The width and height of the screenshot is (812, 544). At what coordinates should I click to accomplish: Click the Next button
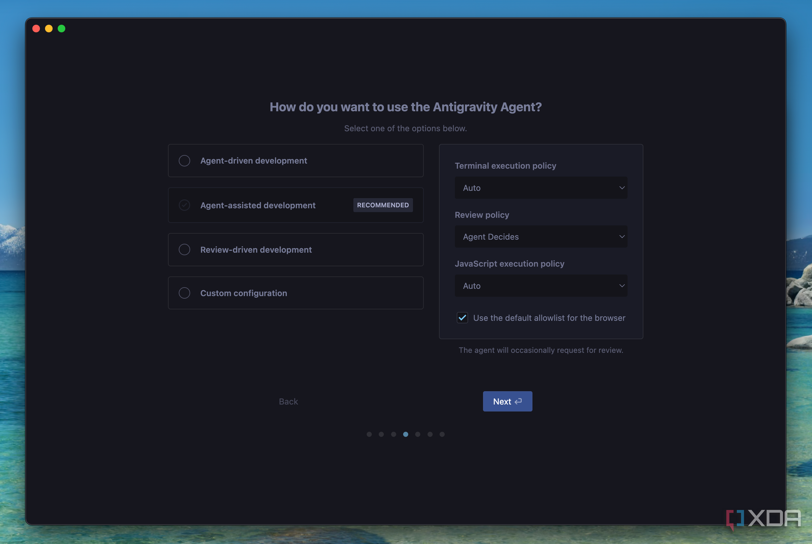point(507,401)
